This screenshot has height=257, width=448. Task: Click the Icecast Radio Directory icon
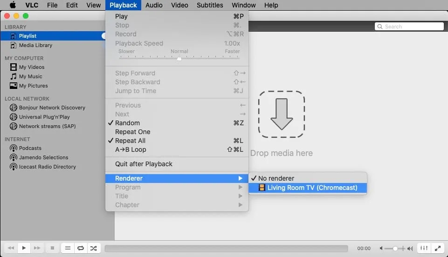click(13, 167)
